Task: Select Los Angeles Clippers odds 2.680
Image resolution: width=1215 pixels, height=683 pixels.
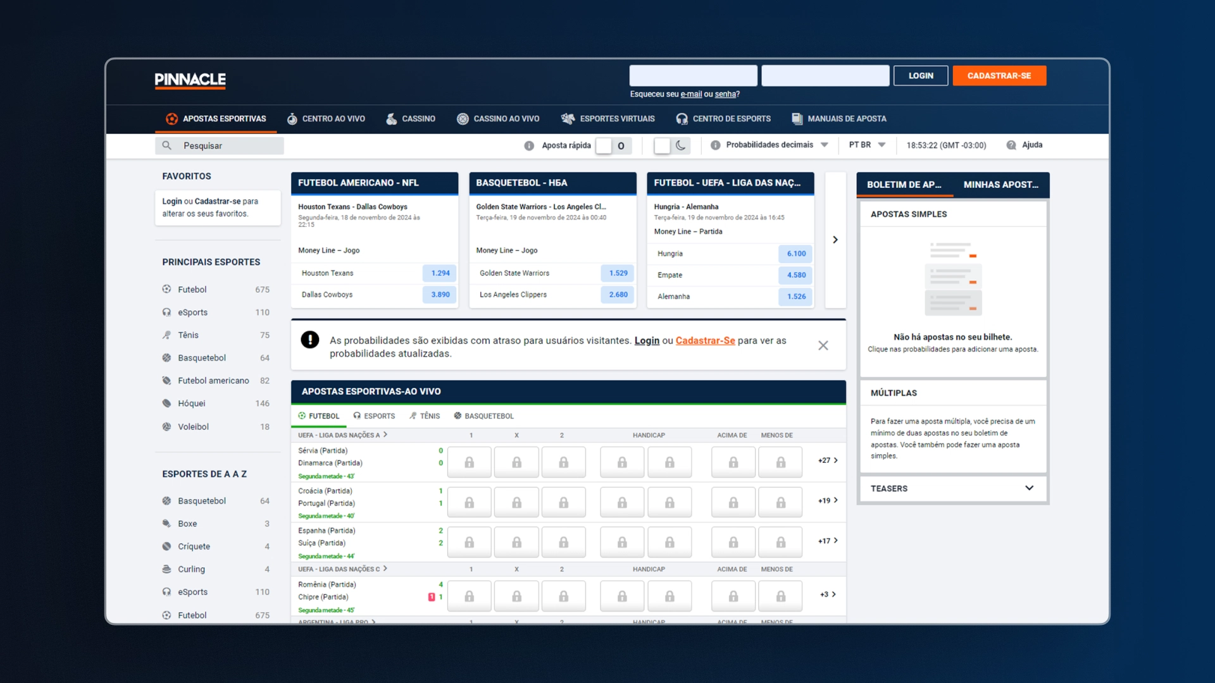Action: click(618, 295)
